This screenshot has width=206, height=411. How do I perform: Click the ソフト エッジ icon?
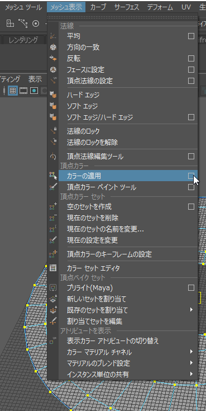pos(53,106)
